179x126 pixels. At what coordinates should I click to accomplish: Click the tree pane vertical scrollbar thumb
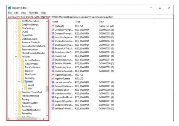(x=47, y=89)
